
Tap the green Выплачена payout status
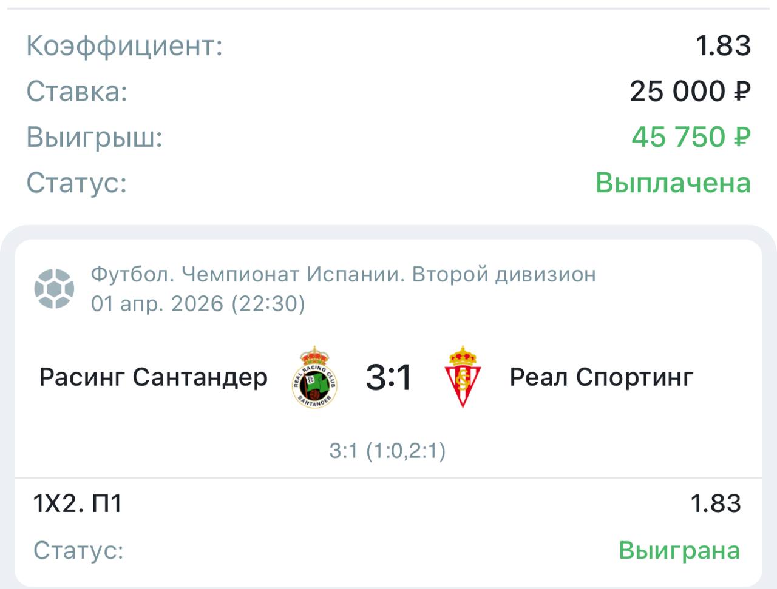pyautogui.click(x=673, y=183)
